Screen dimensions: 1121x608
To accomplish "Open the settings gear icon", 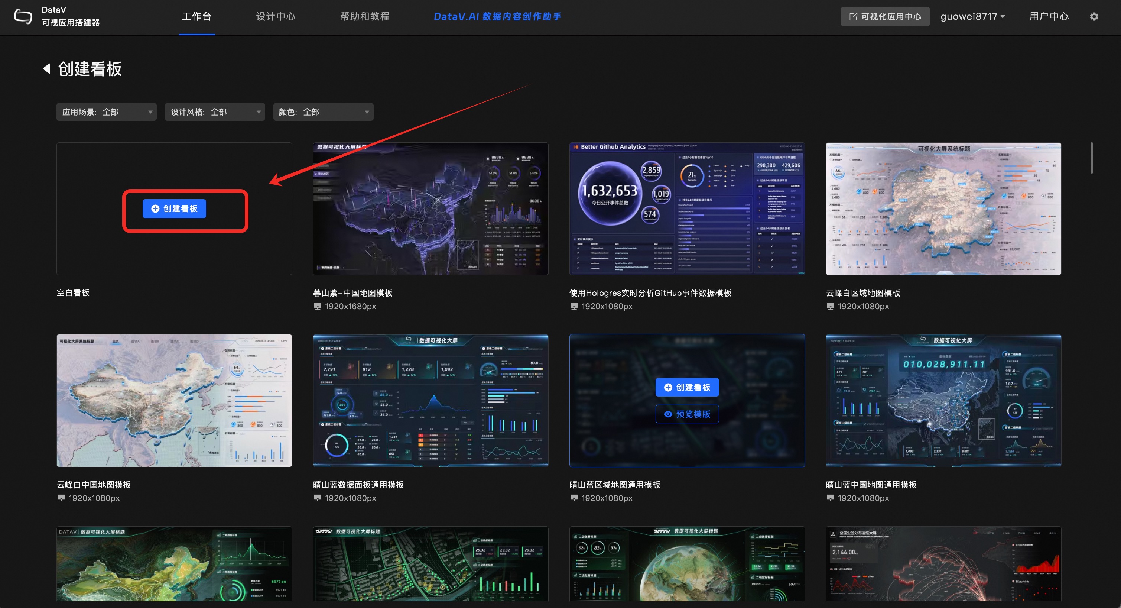I will [x=1094, y=17].
